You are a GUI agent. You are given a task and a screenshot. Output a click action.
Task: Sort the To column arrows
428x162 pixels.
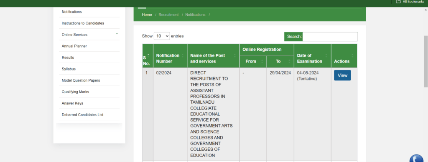pos(289,62)
